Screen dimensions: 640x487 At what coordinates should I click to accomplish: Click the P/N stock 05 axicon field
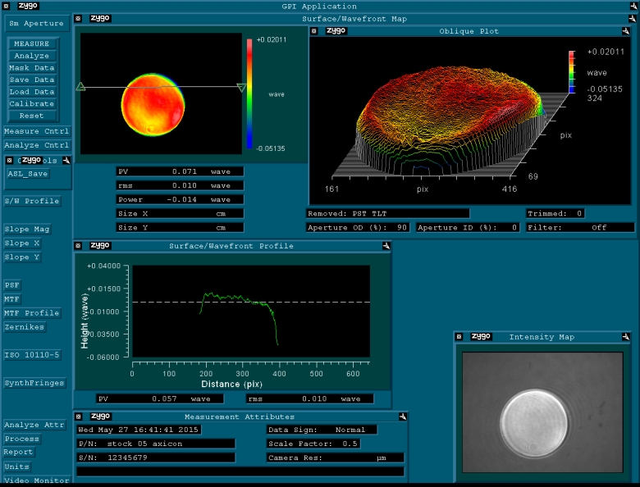pyautogui.click(x=155, y=444)
